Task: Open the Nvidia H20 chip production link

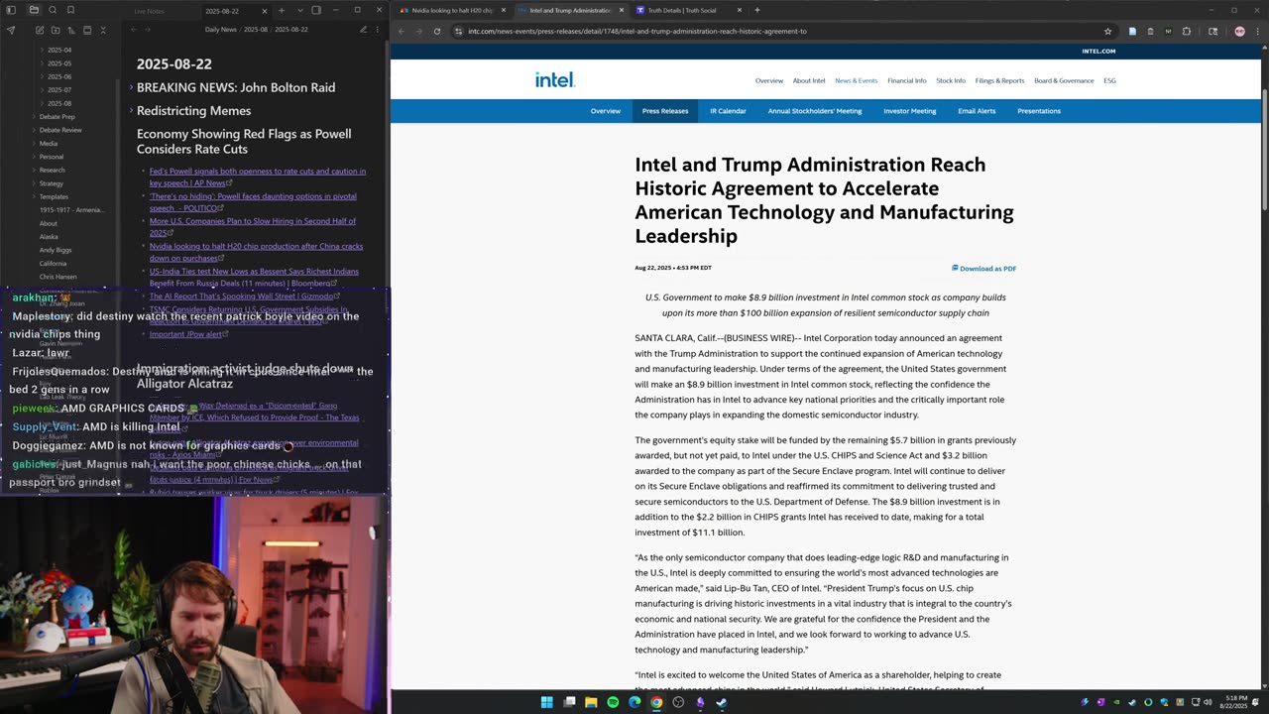Action: point(256,252)
